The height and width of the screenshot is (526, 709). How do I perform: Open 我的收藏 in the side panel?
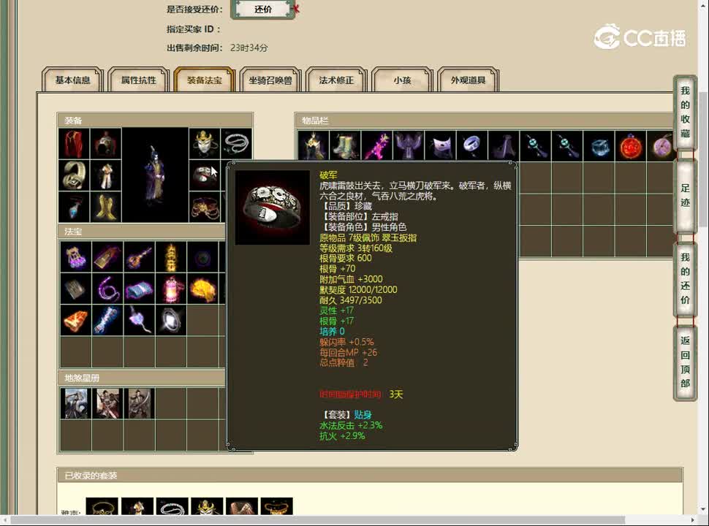point(685,112)
